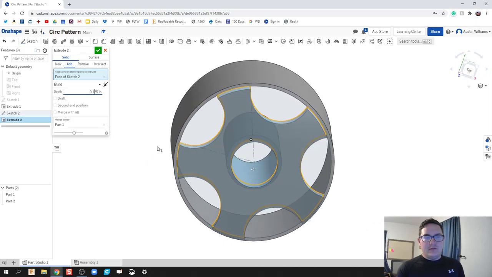Select the Remove operation tab

(83, 64)
